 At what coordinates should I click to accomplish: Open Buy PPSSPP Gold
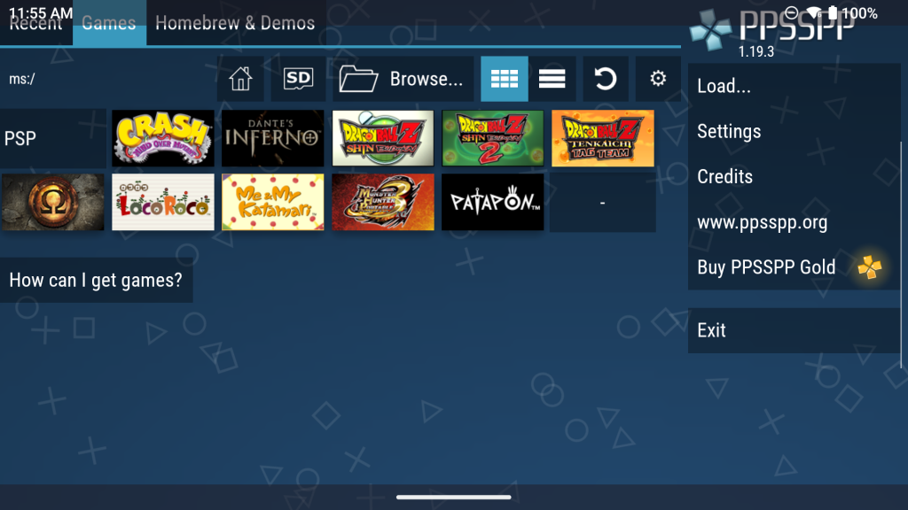[x=794, y=267]
